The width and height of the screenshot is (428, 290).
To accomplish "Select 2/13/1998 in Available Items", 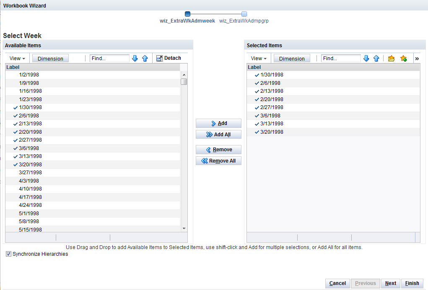I will 93,124.
